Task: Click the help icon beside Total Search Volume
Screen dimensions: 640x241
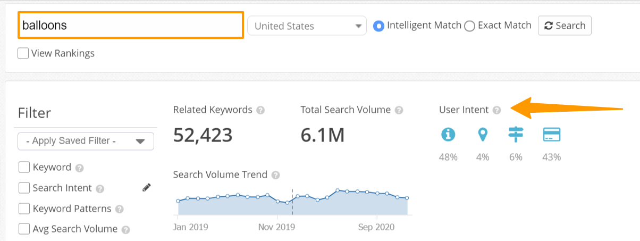Action: [x=399, y=110]
